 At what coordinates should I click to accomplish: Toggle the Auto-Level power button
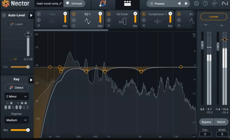pos(4,15)
